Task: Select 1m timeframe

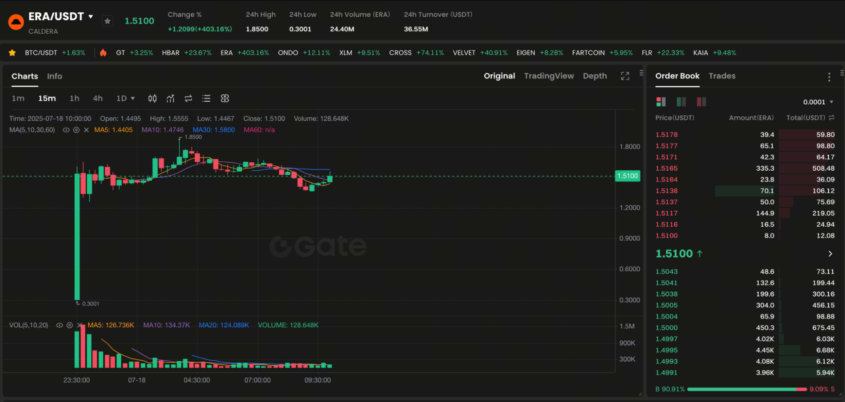Action: (x=18, y=98)
